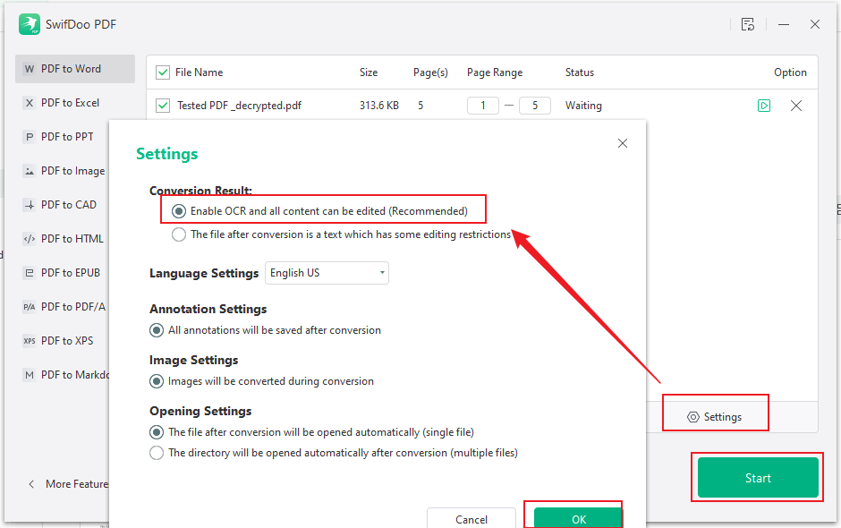Switch to PDF to CAD conversion

coord(69,205)
